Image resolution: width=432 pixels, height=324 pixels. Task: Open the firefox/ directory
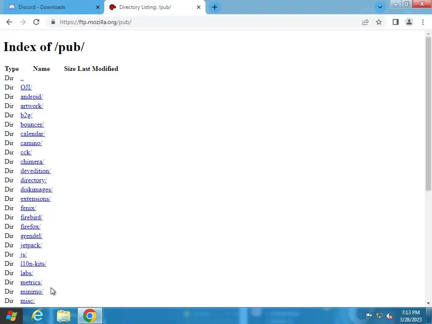coord(30,227)
